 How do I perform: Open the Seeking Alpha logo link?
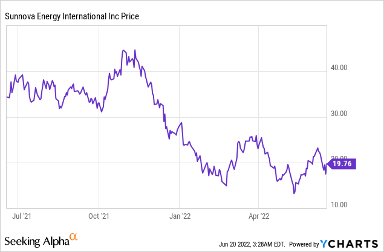pyautogui.click(x=36, y=242)
